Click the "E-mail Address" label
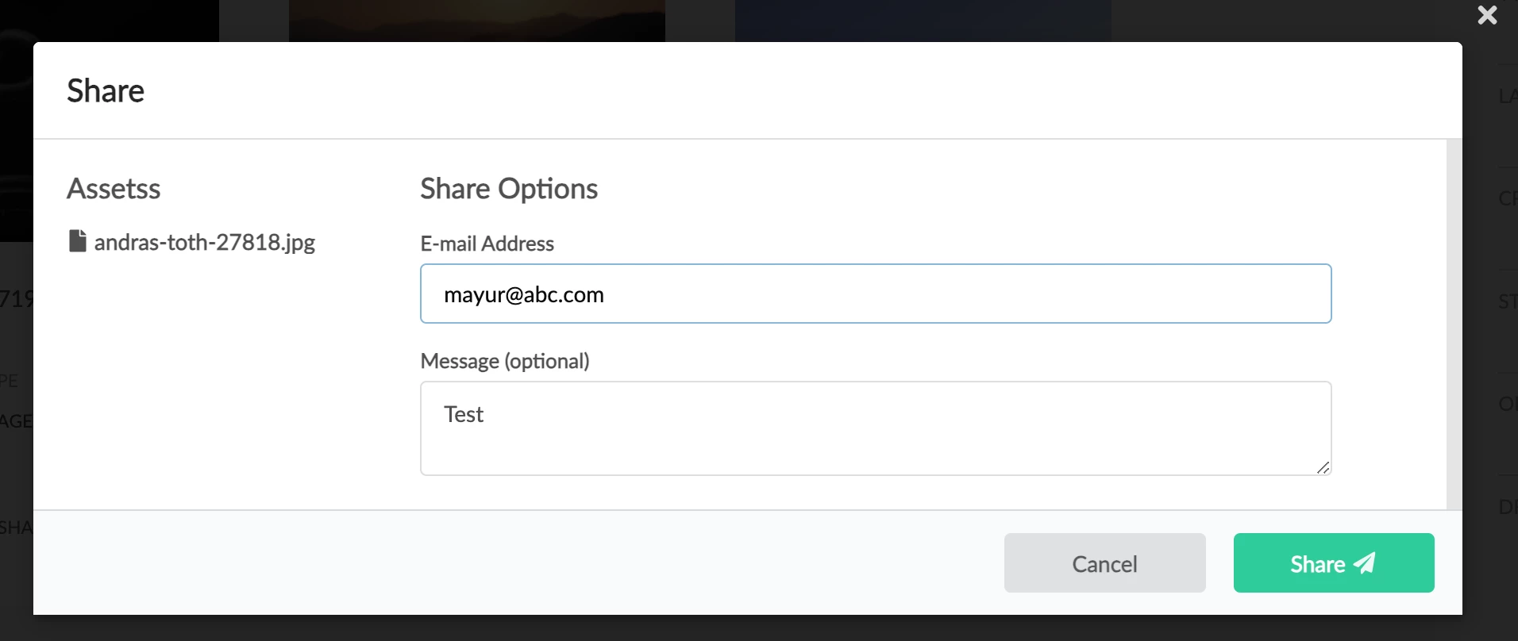 (487, 244)
